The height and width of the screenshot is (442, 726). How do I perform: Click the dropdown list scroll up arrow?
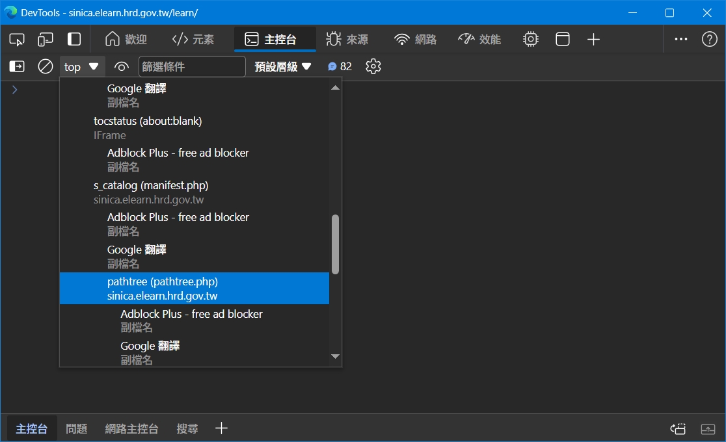point(335,88)
